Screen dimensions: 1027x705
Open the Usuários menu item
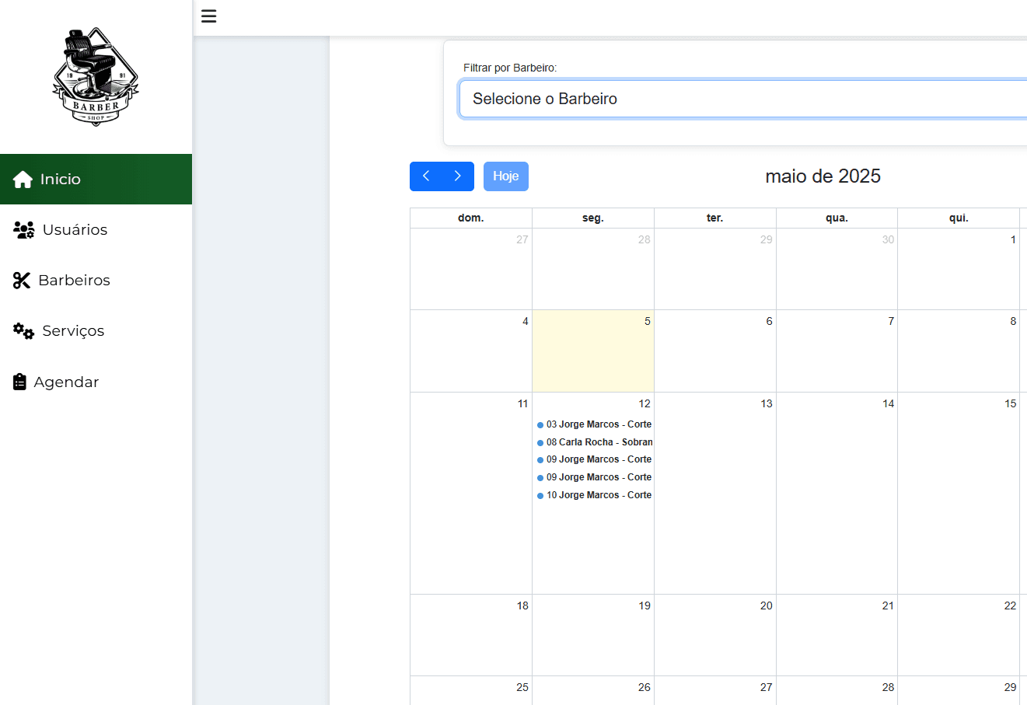(x=96, y=229)
